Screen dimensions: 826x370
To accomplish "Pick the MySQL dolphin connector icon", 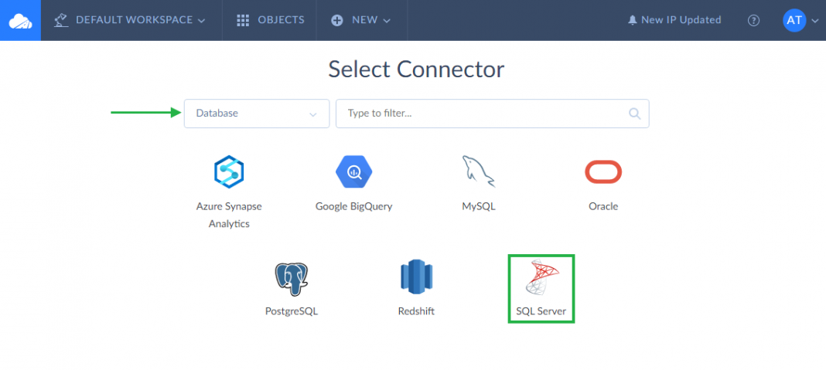I will click(x=478, y=171).
